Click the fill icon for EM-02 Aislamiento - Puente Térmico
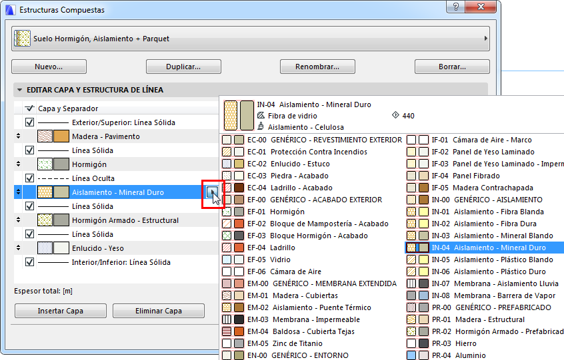Viewport: 564px width, 360px height. click(x=227, y=307)
